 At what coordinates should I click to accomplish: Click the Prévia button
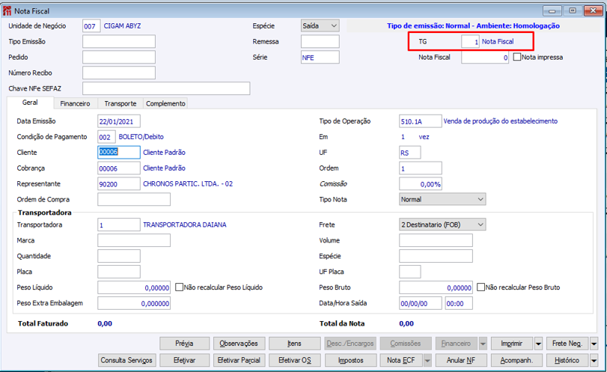tap(184, 344)
